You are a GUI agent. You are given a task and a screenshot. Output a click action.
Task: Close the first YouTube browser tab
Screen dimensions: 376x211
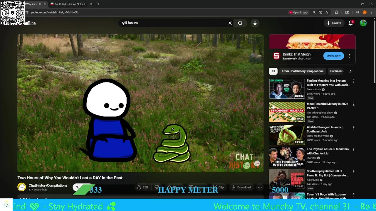click(x=45, y=4)
